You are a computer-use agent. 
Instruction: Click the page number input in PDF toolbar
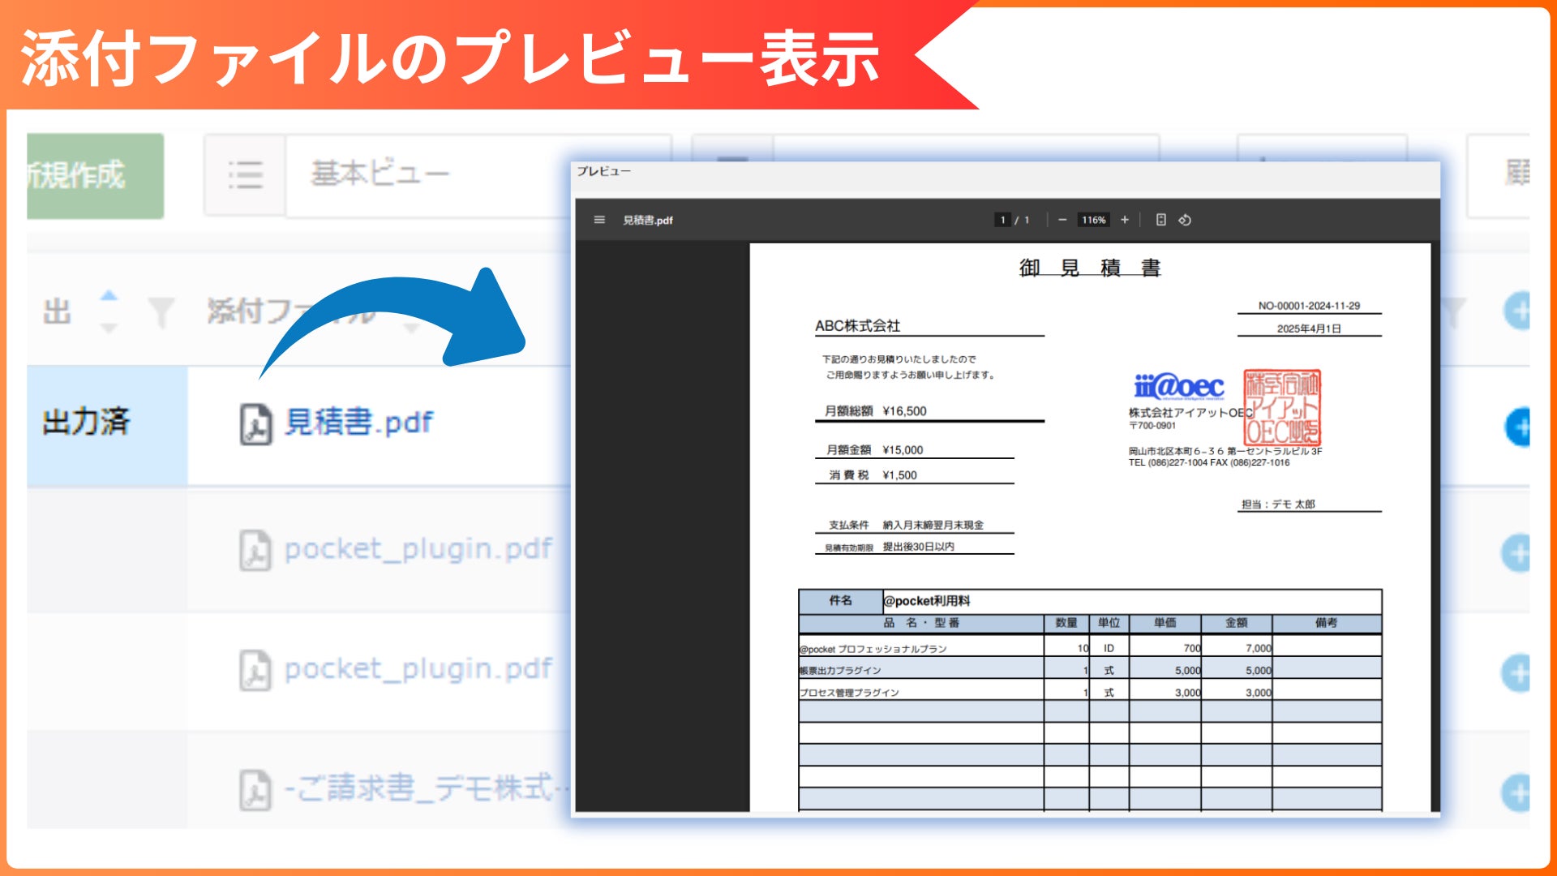click(x=1002, y=220)
